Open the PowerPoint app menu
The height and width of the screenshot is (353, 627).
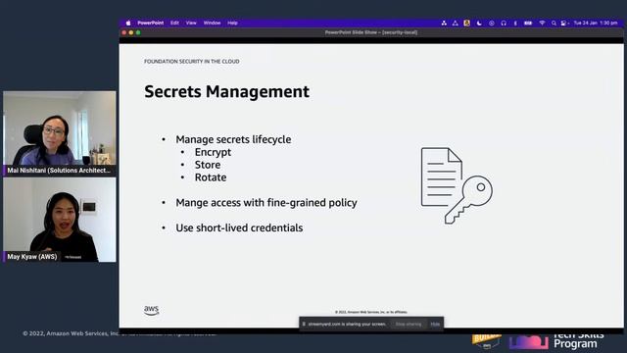pyautogui.click(x=150, y=24)
